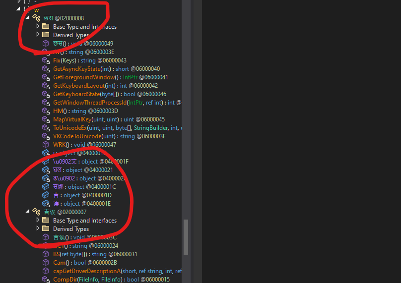This screenshot has width=401, height=283.
Task: Click the method icon next to CompDir
Action: click(46, 280)
